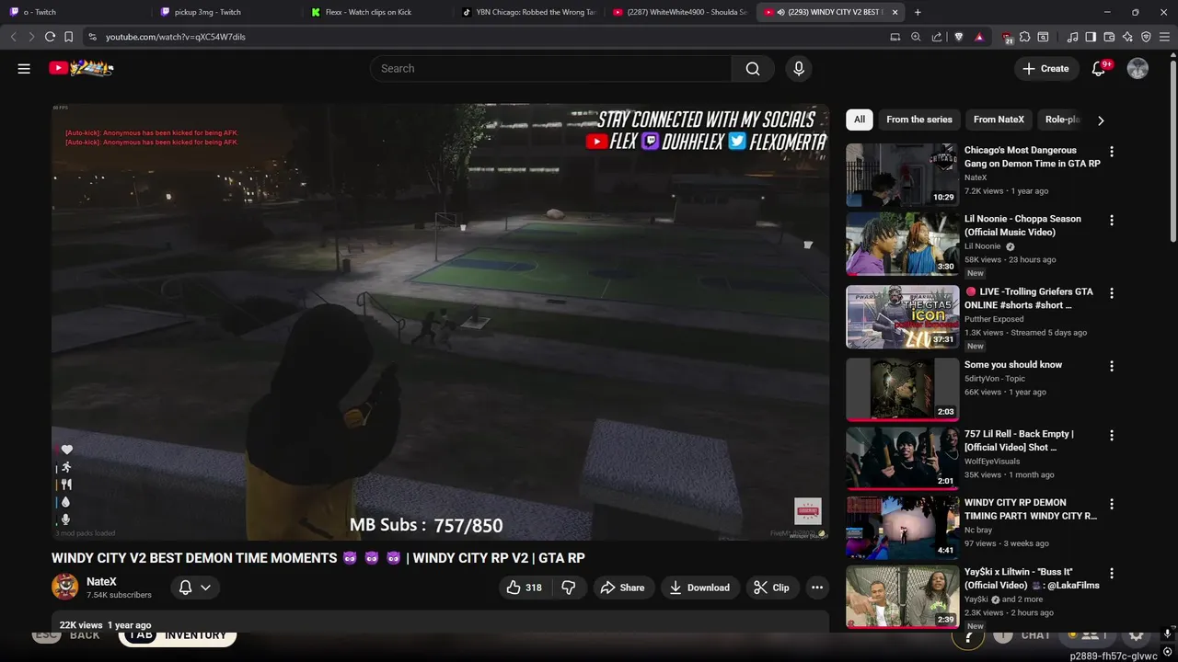The width and height of the screenshot is (1178, 662).
Task: Click the search magnifier button
Action: [753, 68]
